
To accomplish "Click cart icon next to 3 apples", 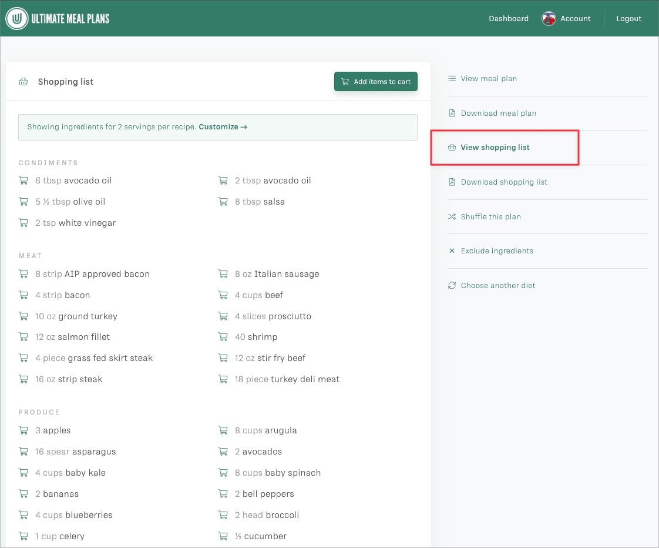I will pos(23,430).
